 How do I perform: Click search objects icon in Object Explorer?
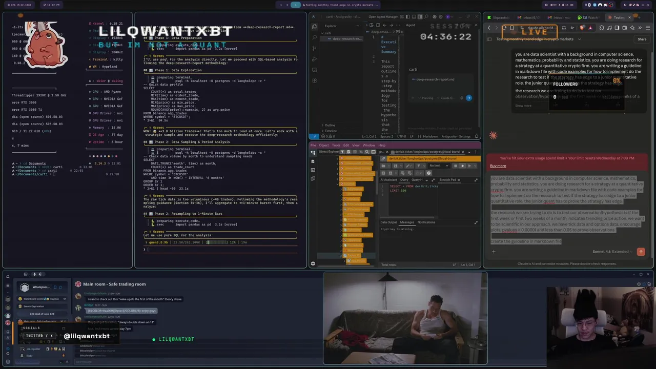pos(367,152)
